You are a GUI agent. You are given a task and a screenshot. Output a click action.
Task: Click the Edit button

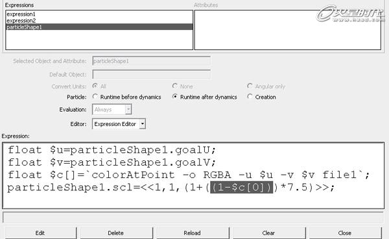40,233
